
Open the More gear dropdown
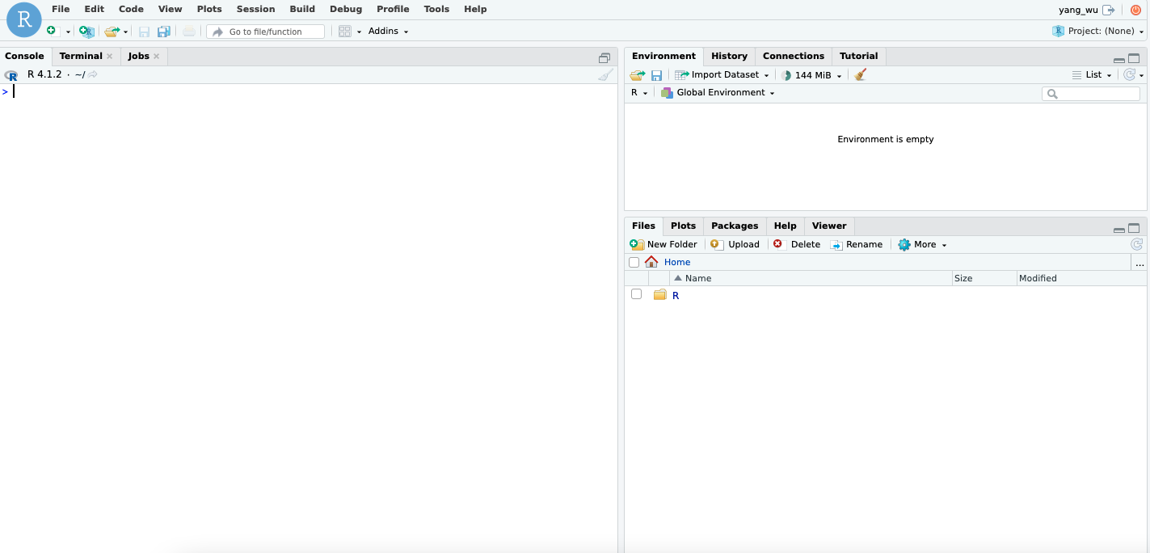922,244
